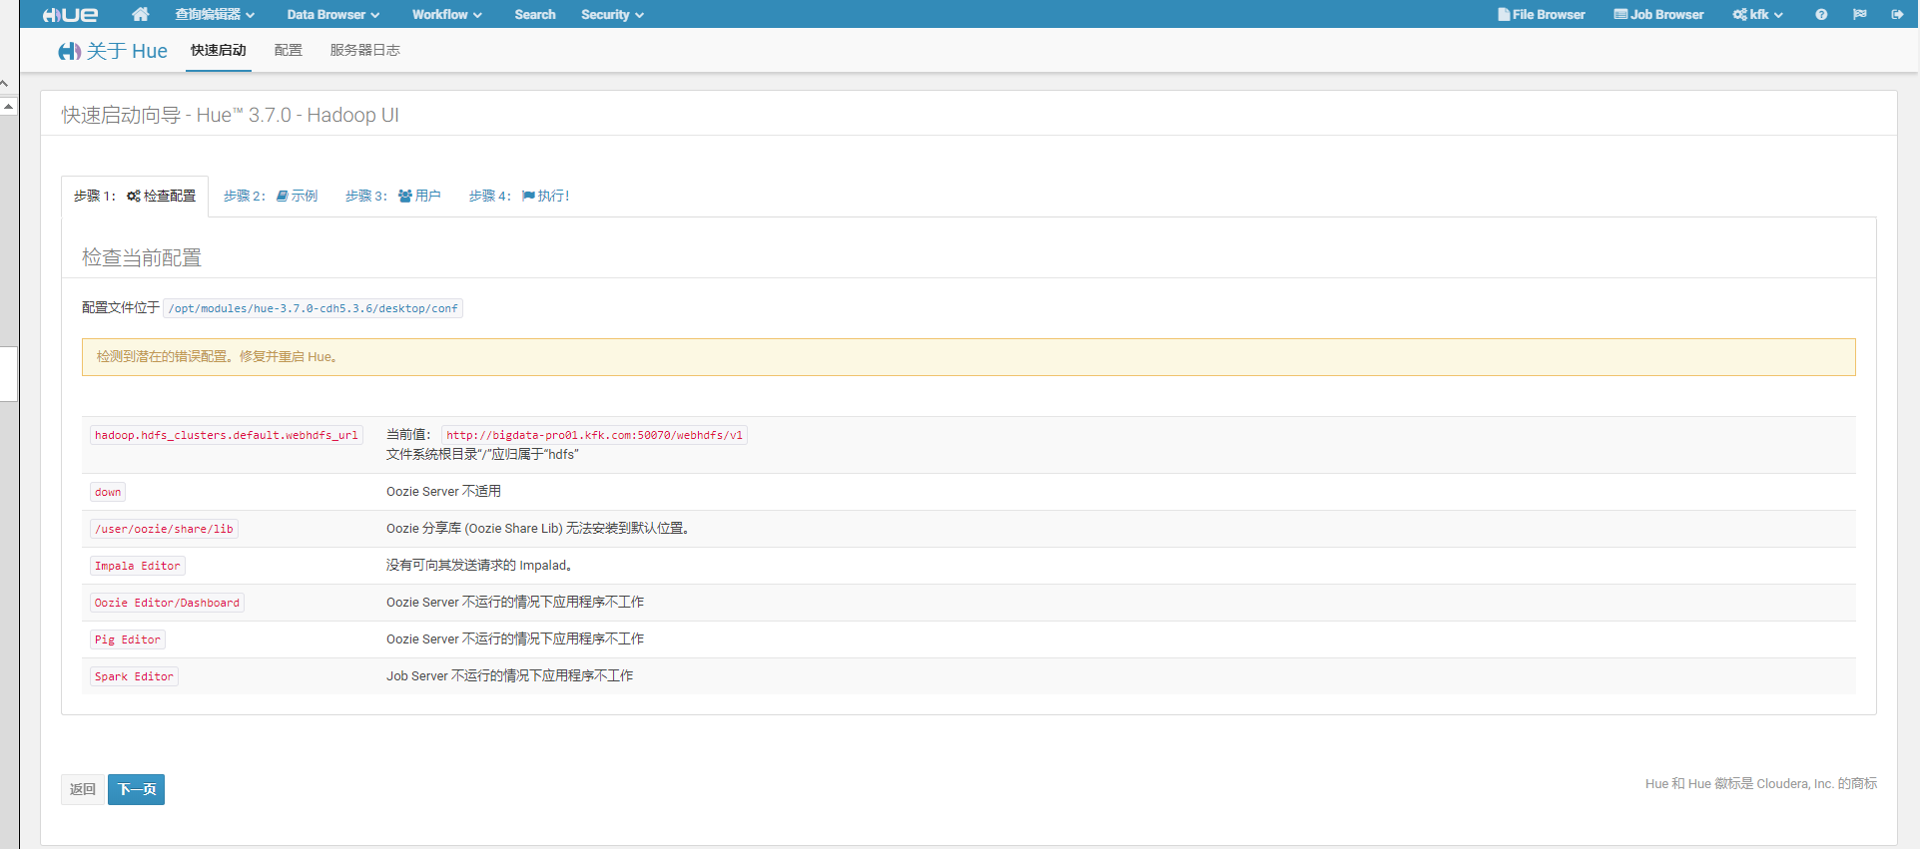Click the Oozie Editor/Dashboard label

point(168,603)
